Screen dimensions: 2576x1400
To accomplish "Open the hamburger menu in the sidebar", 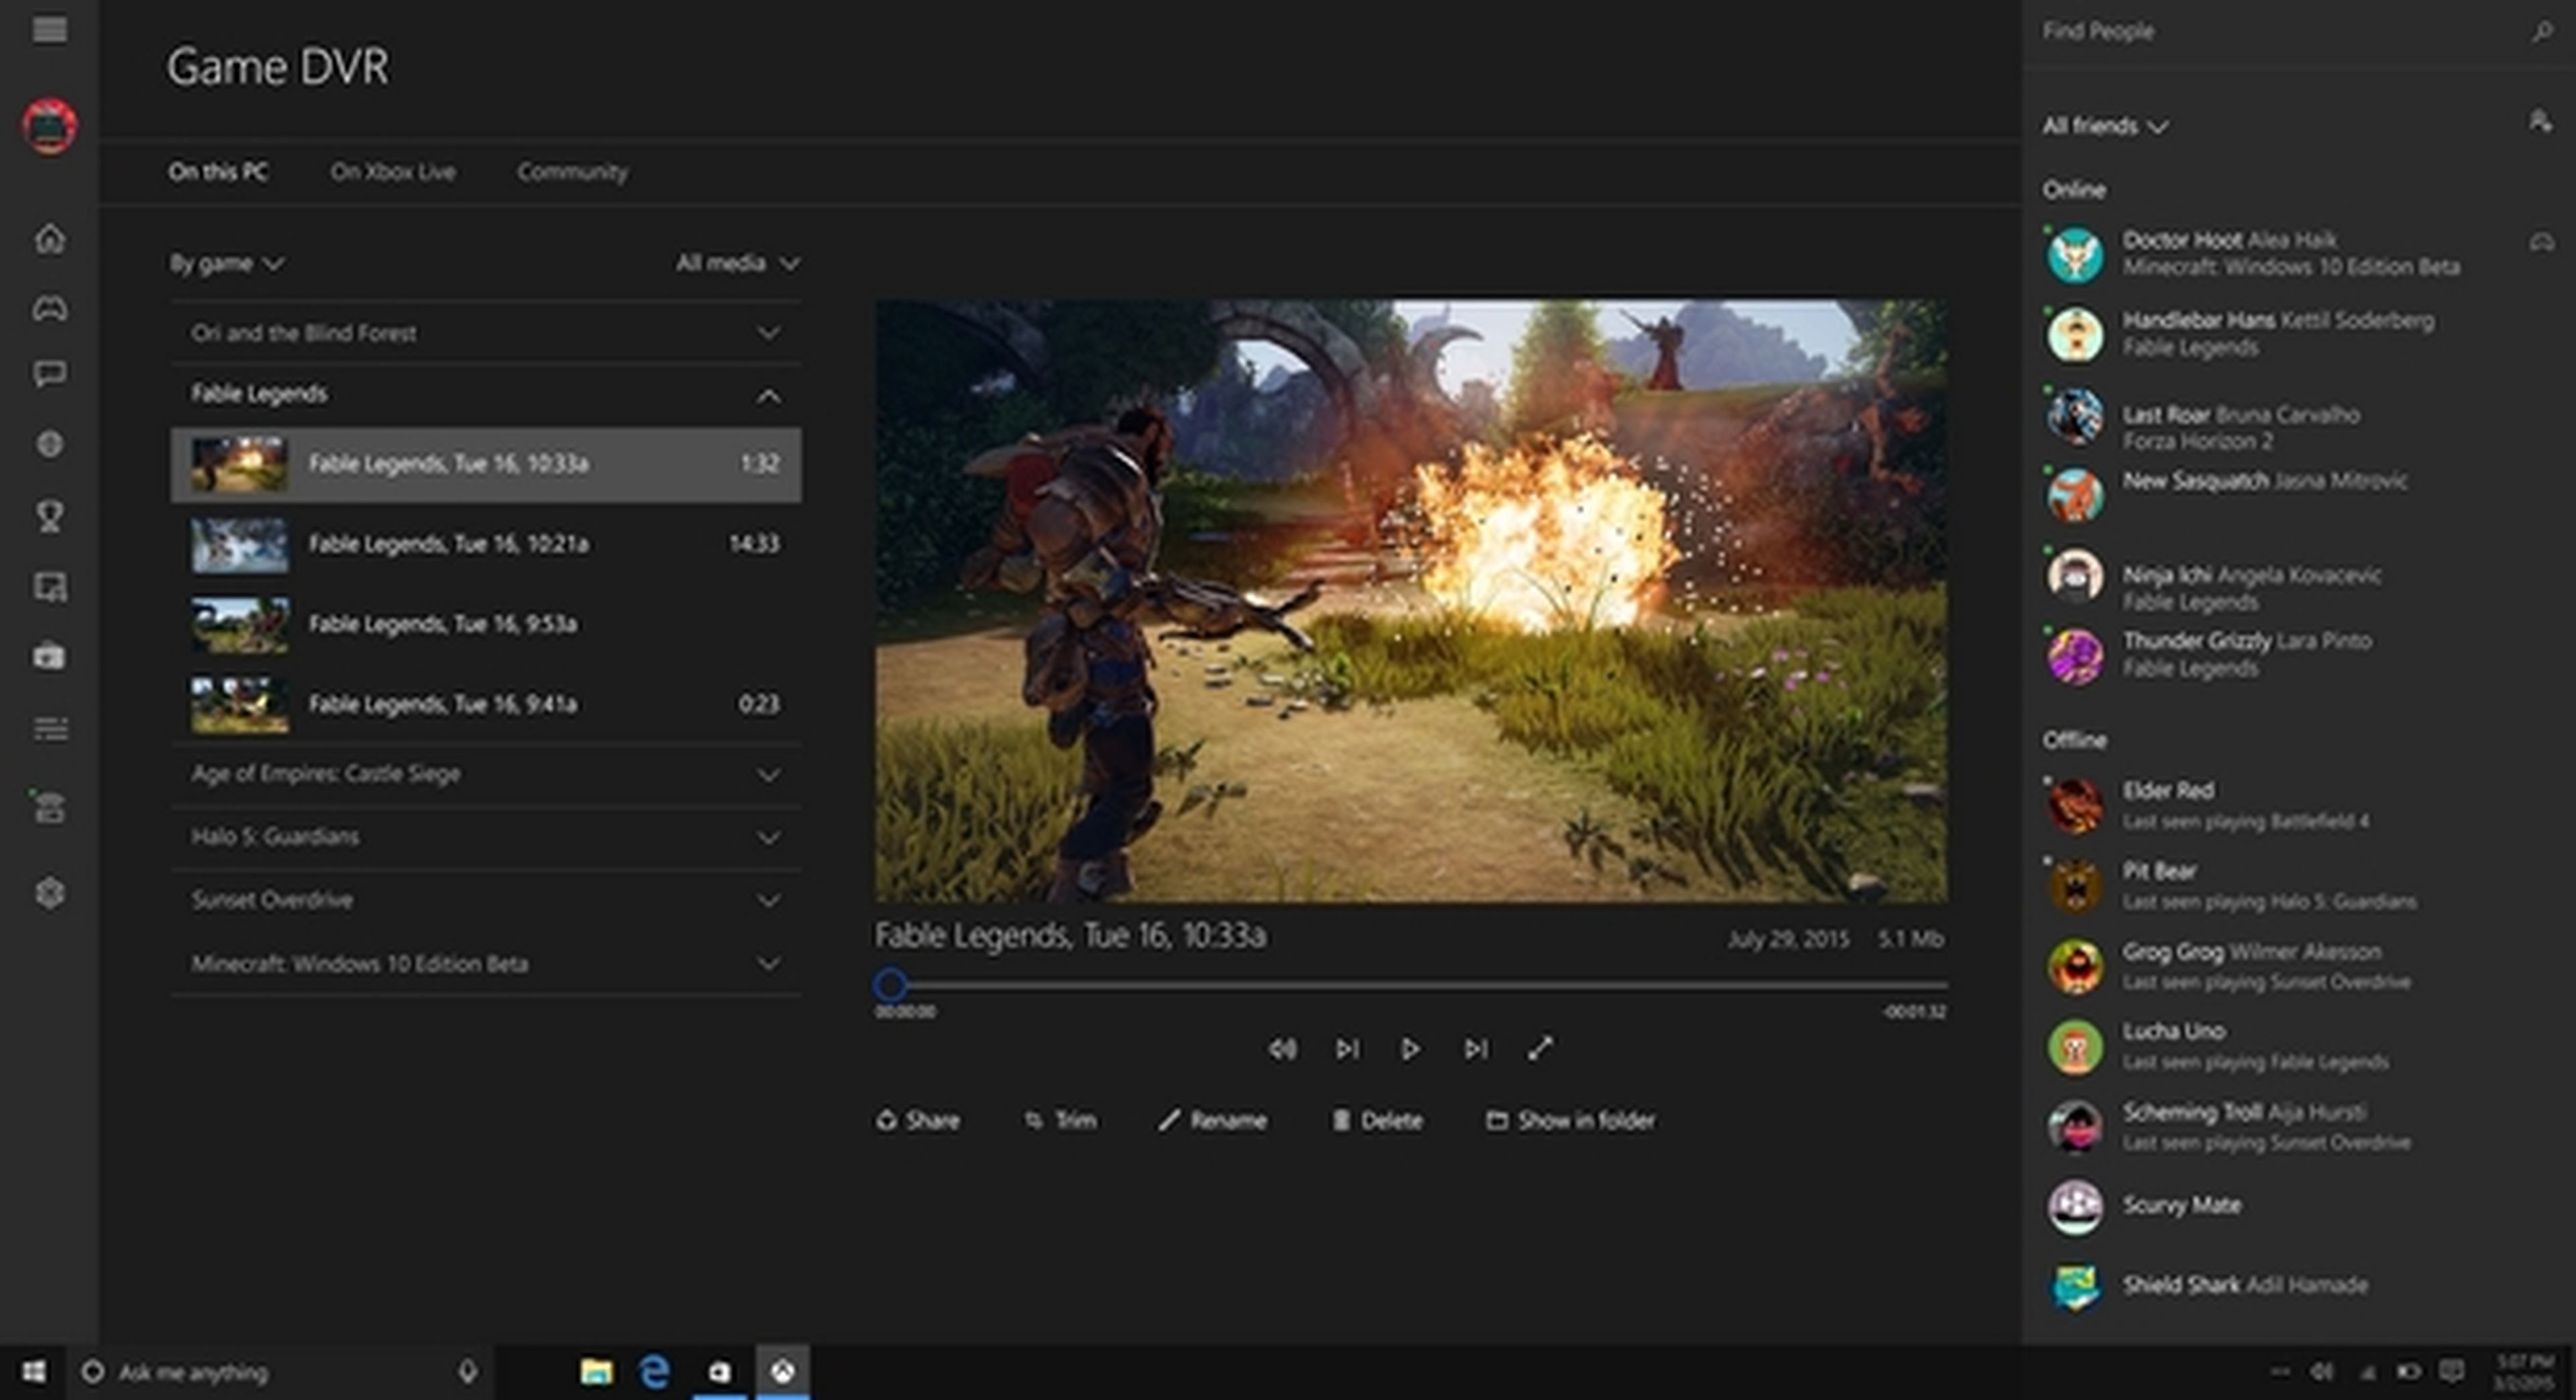I will [49, 30].
